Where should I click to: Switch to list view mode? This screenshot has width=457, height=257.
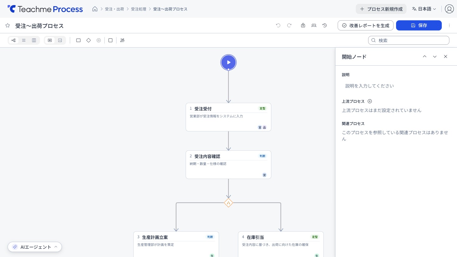[24, 40]
